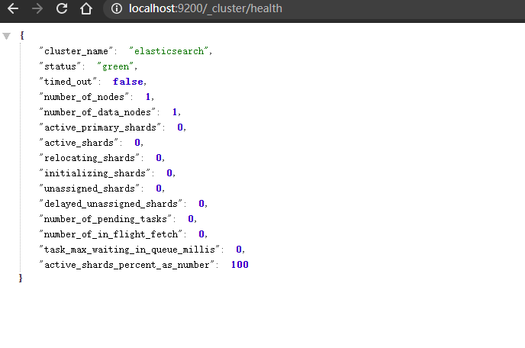This screenshot has height=348, width=525.
Task: Select the value 0 of task_max_waiting_in_queue_millis
Action: (239, 250)
